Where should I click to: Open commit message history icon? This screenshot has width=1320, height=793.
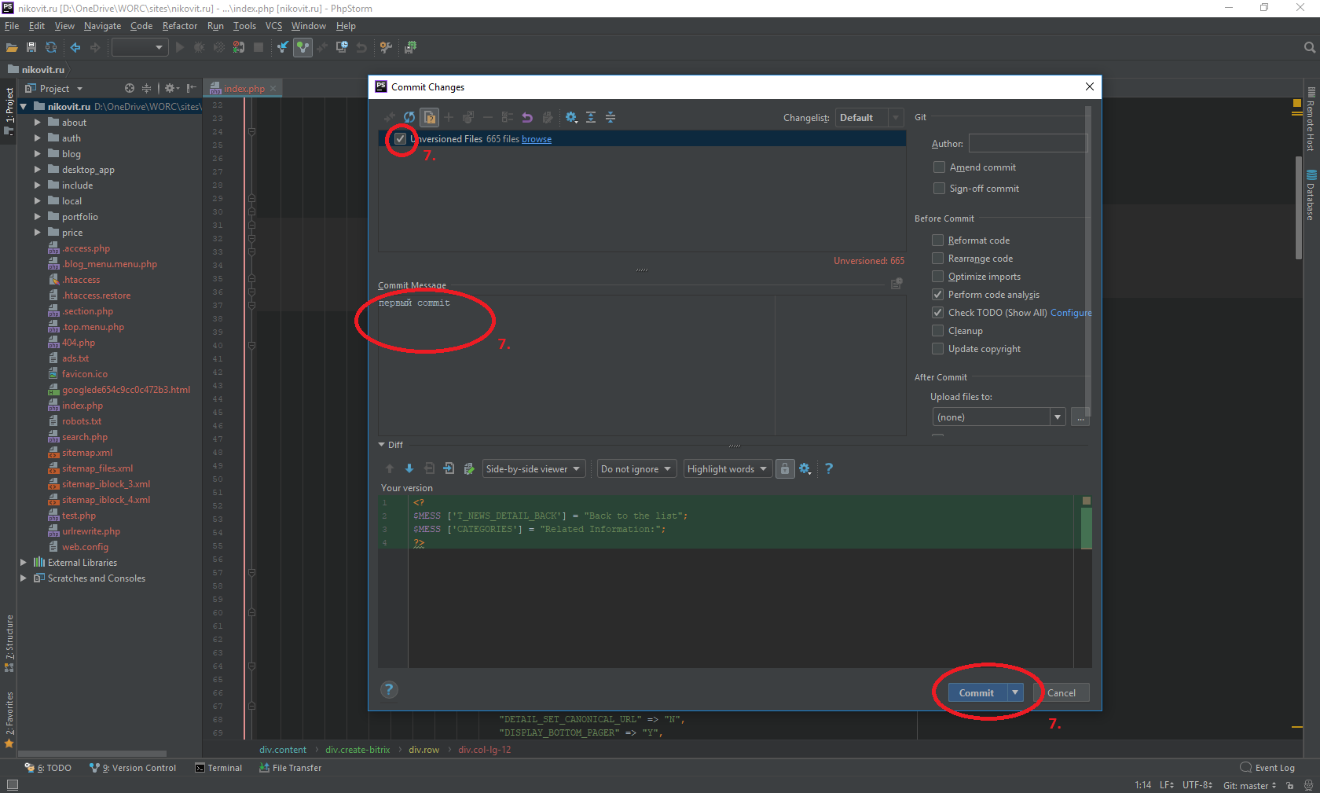(896, 284)
